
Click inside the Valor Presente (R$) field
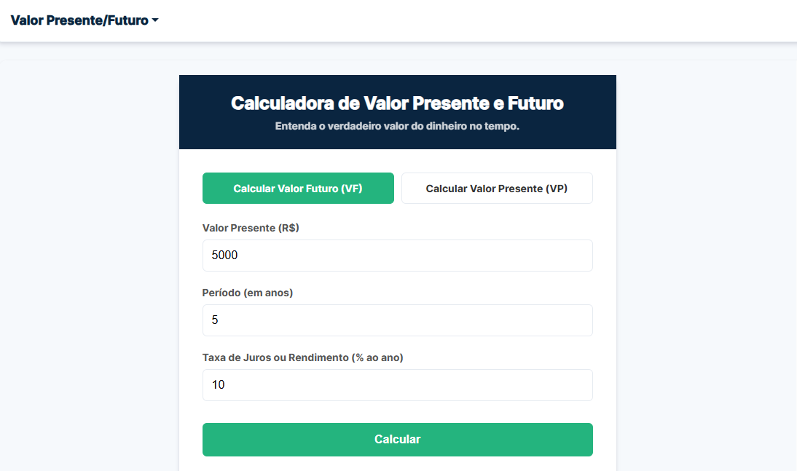(397, 256)
